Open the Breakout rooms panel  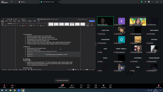62,86
